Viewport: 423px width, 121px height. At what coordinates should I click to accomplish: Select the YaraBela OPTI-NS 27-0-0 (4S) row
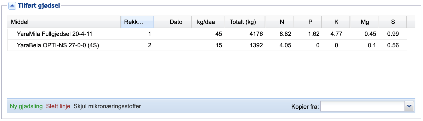(207, 45)
